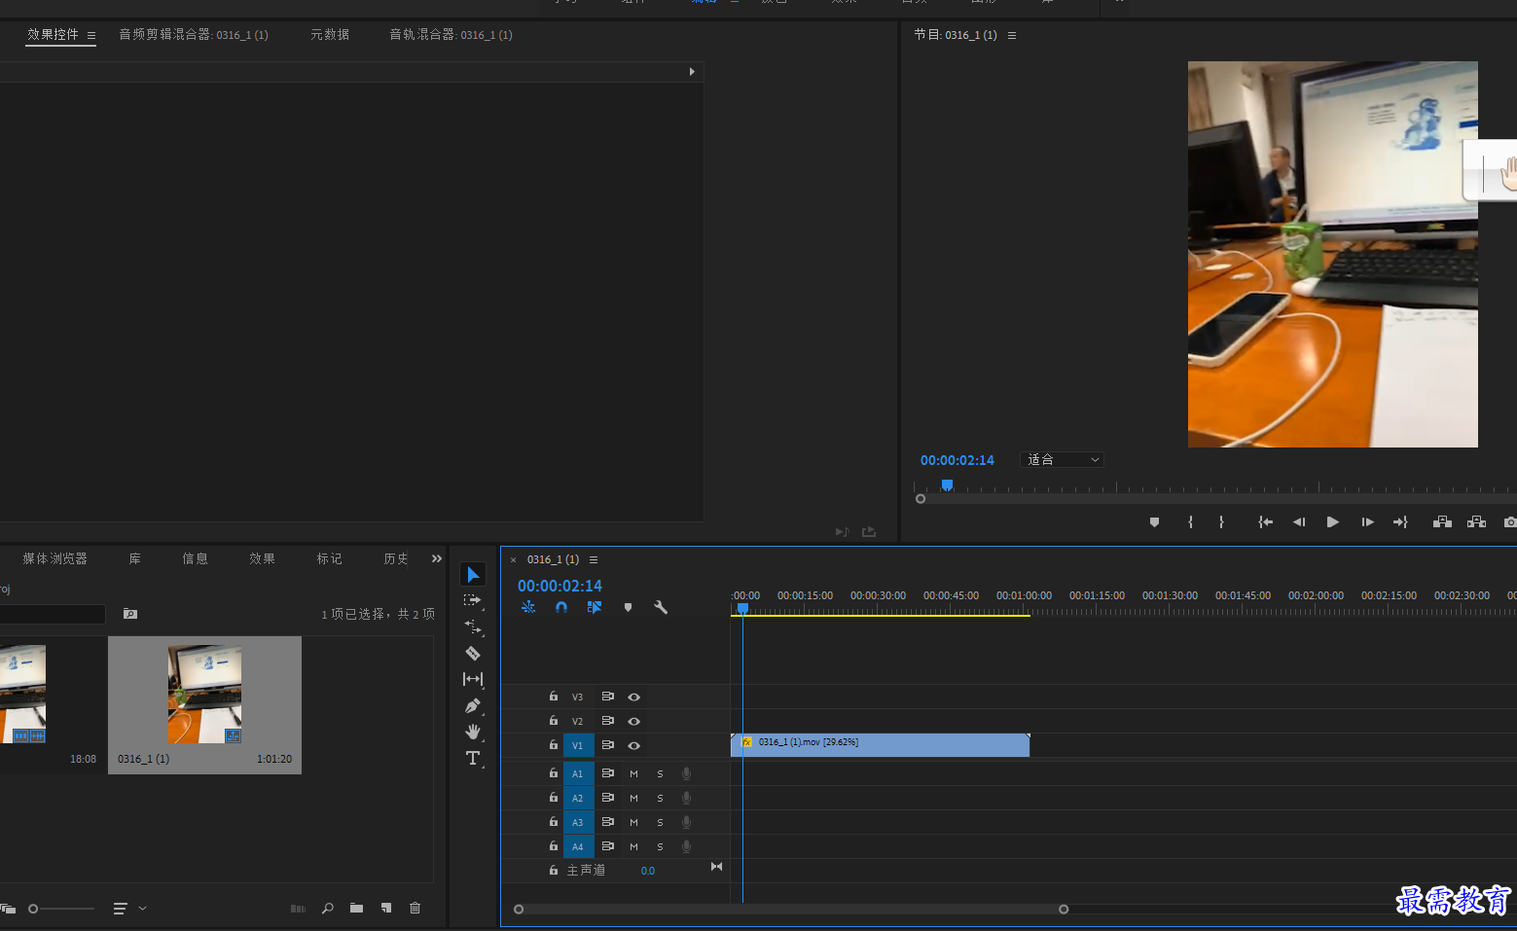
Task: Select the Pen tool
Action: pyautogui.click(x=473, y=705)
